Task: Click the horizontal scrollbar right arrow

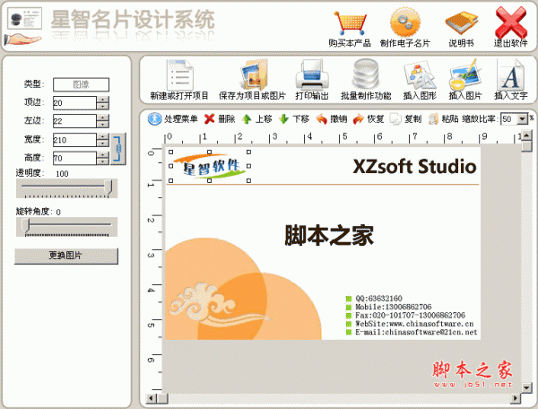Action: [516, 398]
